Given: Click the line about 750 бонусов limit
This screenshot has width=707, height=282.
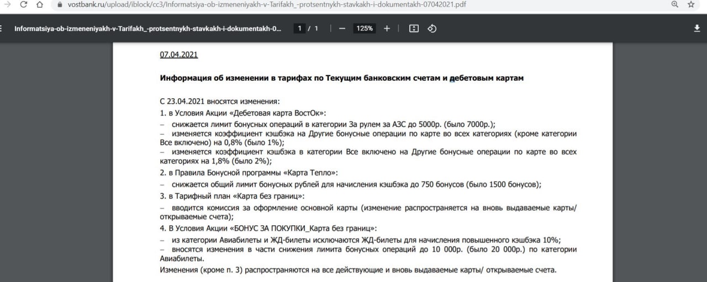Looking at the screenshot, I should [x=351, y=184].
